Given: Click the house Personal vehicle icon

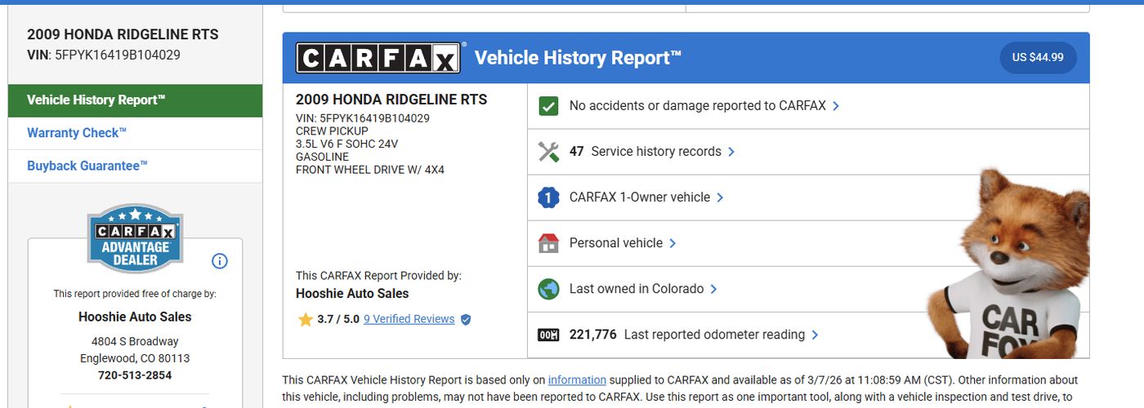Looking at the screenshot, I should (548, 243).
